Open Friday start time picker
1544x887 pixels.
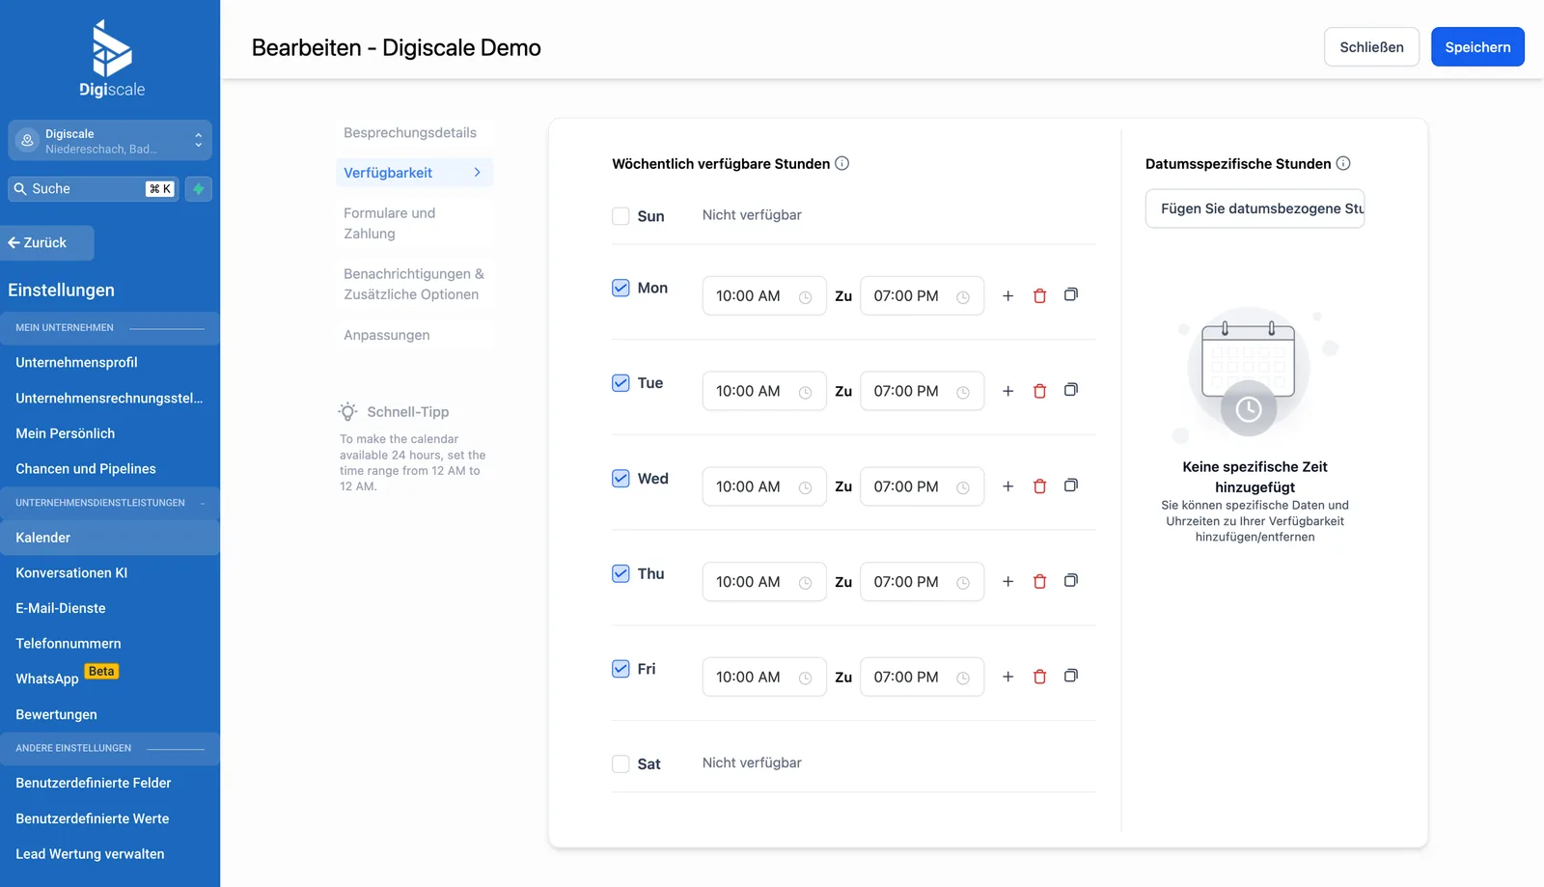click(x=764, y=677)
